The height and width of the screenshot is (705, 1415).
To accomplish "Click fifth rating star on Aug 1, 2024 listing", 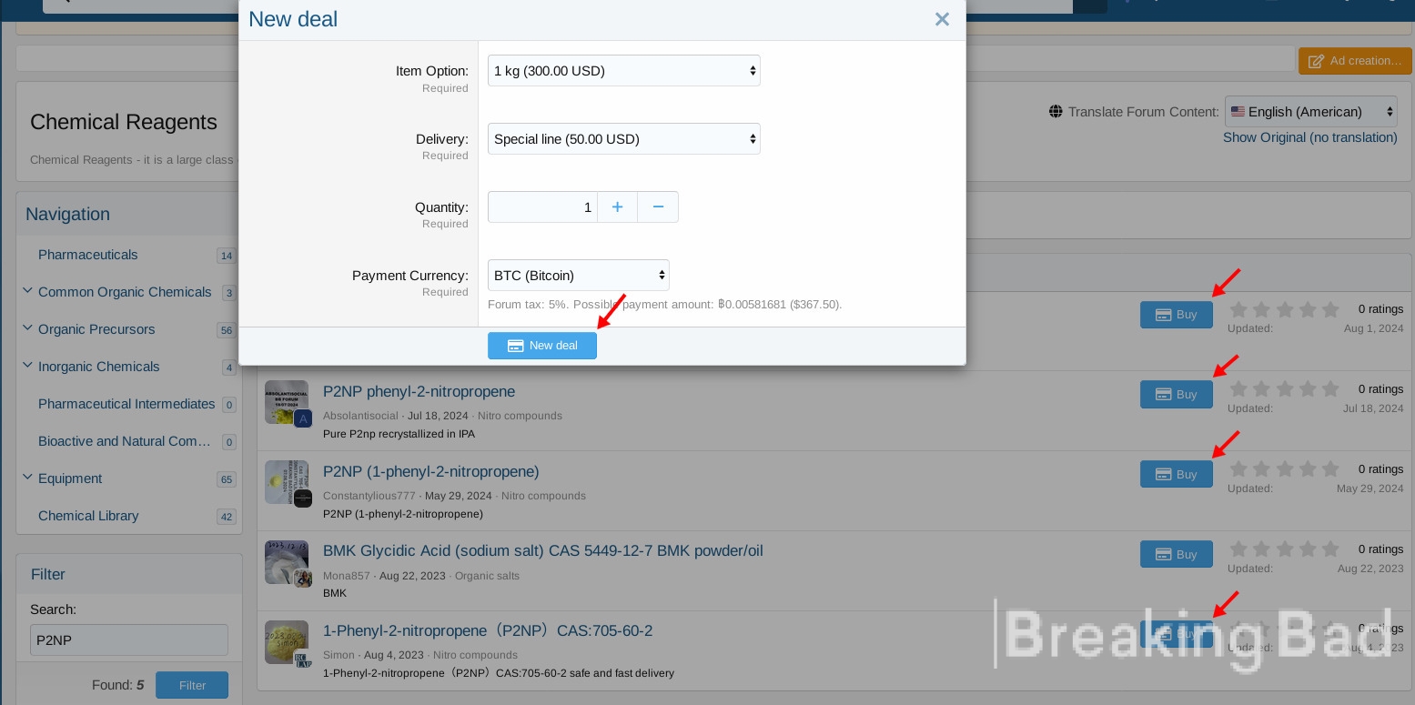I will click(x=1330, y=309).
